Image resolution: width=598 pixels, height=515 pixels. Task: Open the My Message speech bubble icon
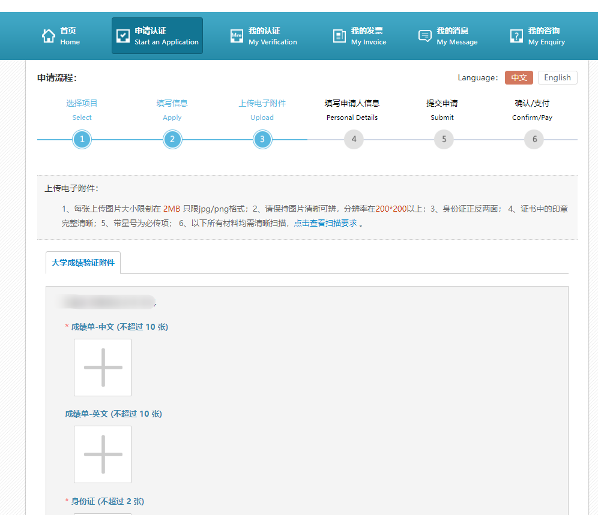coord(425,36)
